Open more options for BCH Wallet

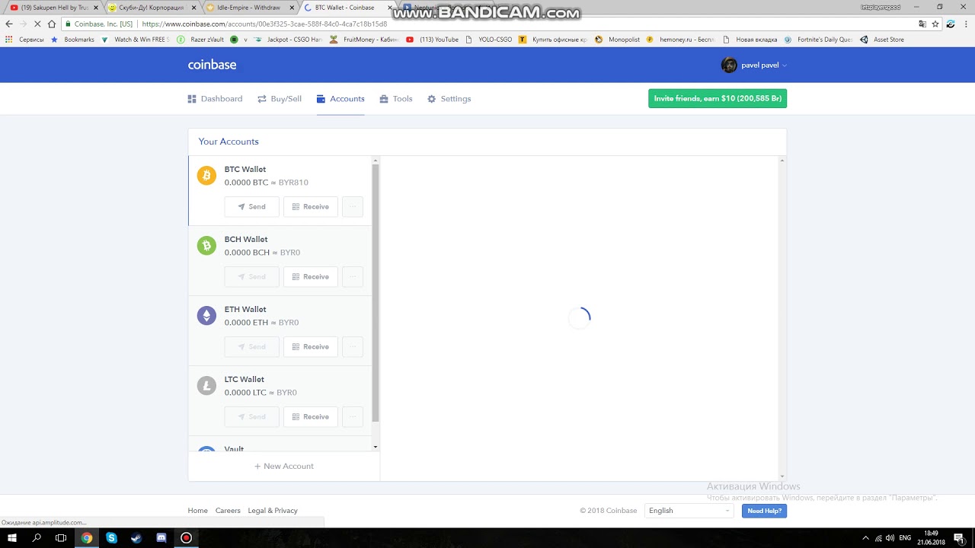353,277
